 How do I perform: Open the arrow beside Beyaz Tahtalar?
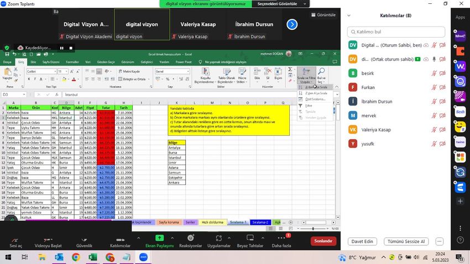[x=263, y=238]
